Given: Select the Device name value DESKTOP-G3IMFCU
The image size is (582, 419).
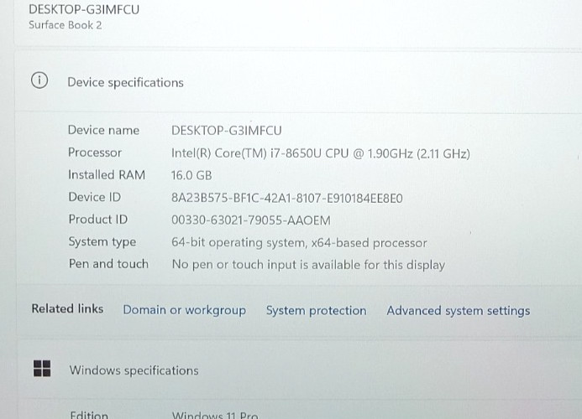Looking at the screenshot, I should pos(227,131).
